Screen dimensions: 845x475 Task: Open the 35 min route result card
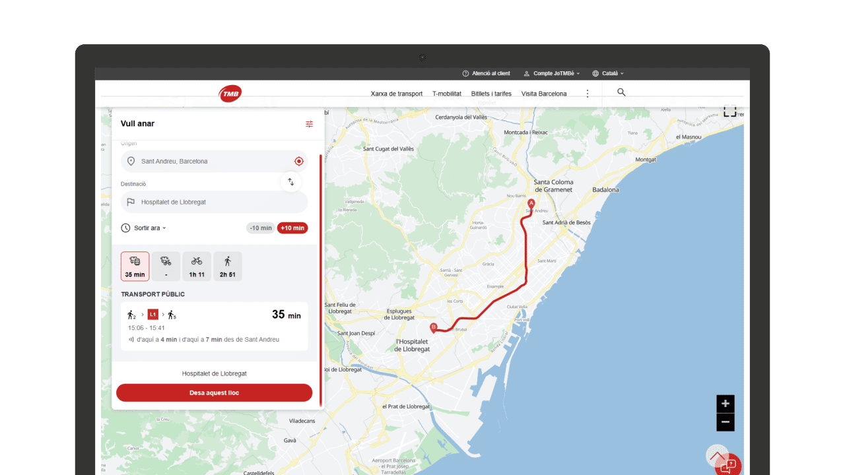[214, 326]
